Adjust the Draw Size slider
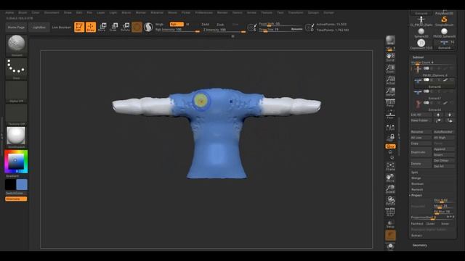465x261 pixels. pyautogui.click(x=274, y=29)
